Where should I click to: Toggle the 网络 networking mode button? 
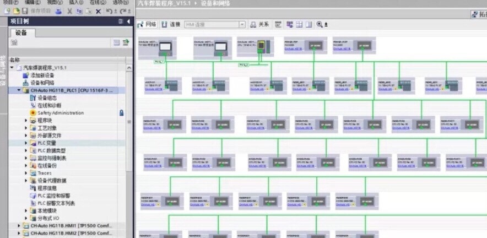(x=147, y=25)
